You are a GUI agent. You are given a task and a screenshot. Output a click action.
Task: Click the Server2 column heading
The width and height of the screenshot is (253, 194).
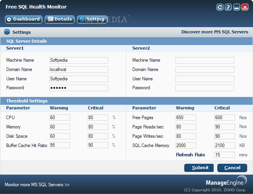(141, 48)
